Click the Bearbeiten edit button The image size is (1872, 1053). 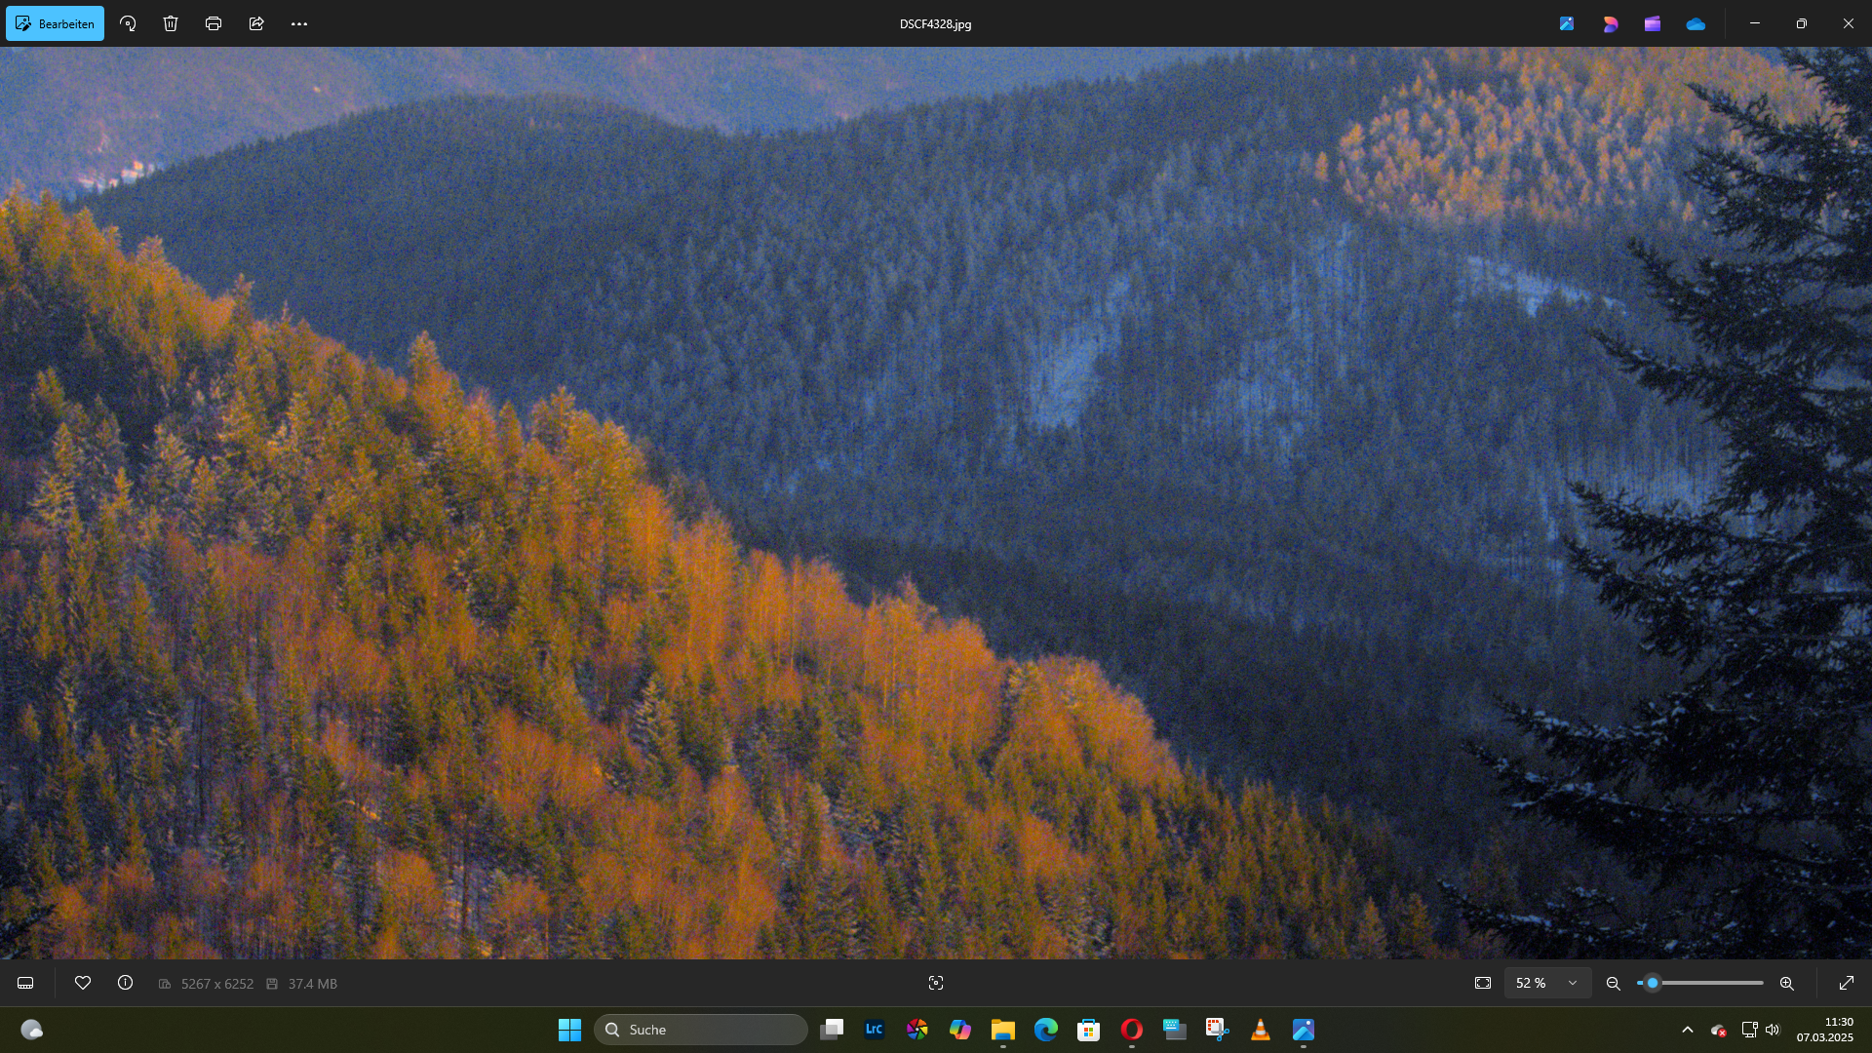coord(55,23)
